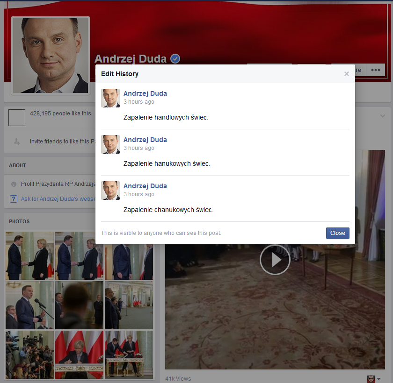Click the blue Close button

[x=337, y=233]
